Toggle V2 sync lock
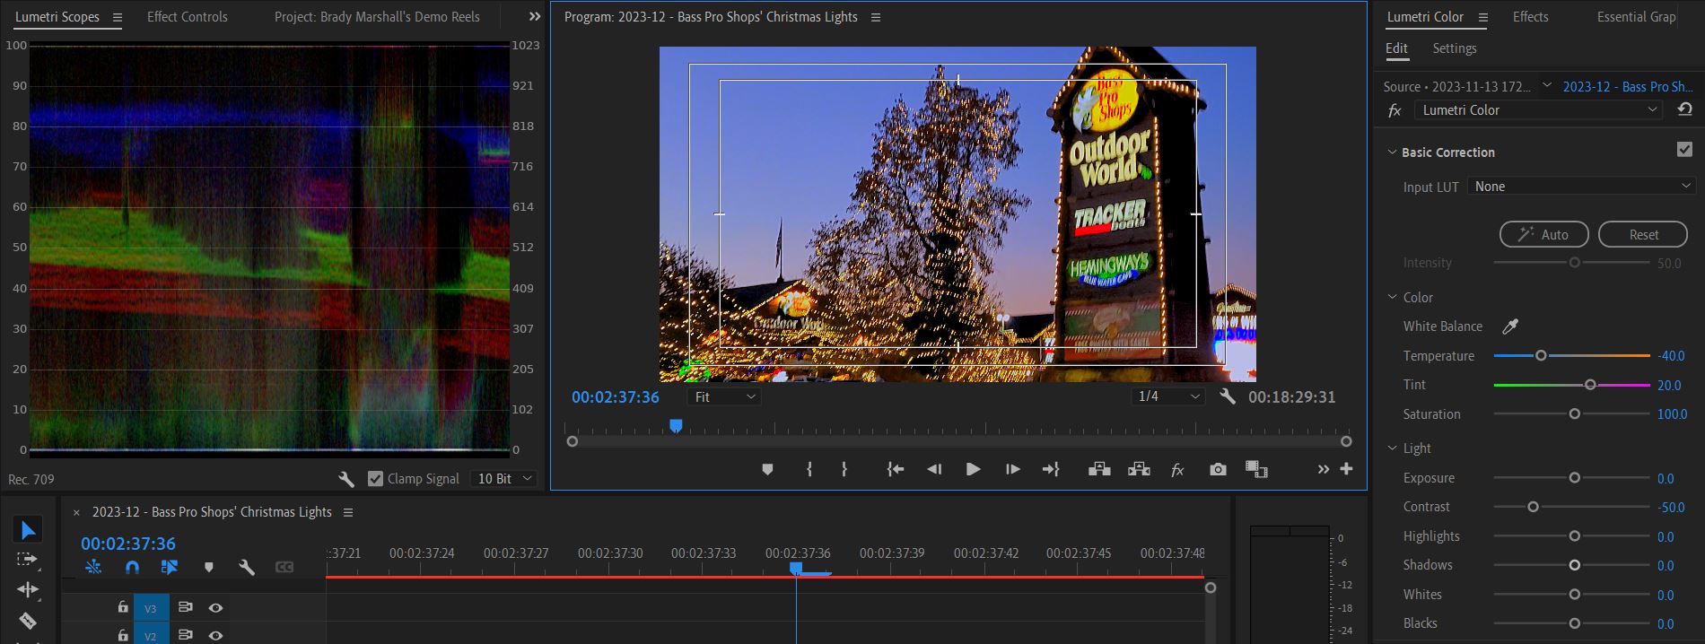The width and height of the screenshot is (1705, 644). [x=186, y=635]
